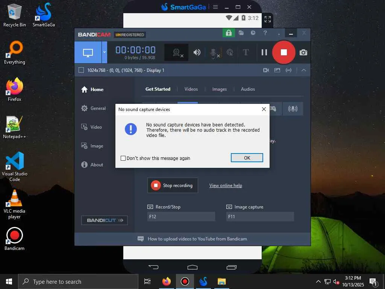Click the green lock register icon
This screenshot has width=385, height=289.
[x=229, y=33]
